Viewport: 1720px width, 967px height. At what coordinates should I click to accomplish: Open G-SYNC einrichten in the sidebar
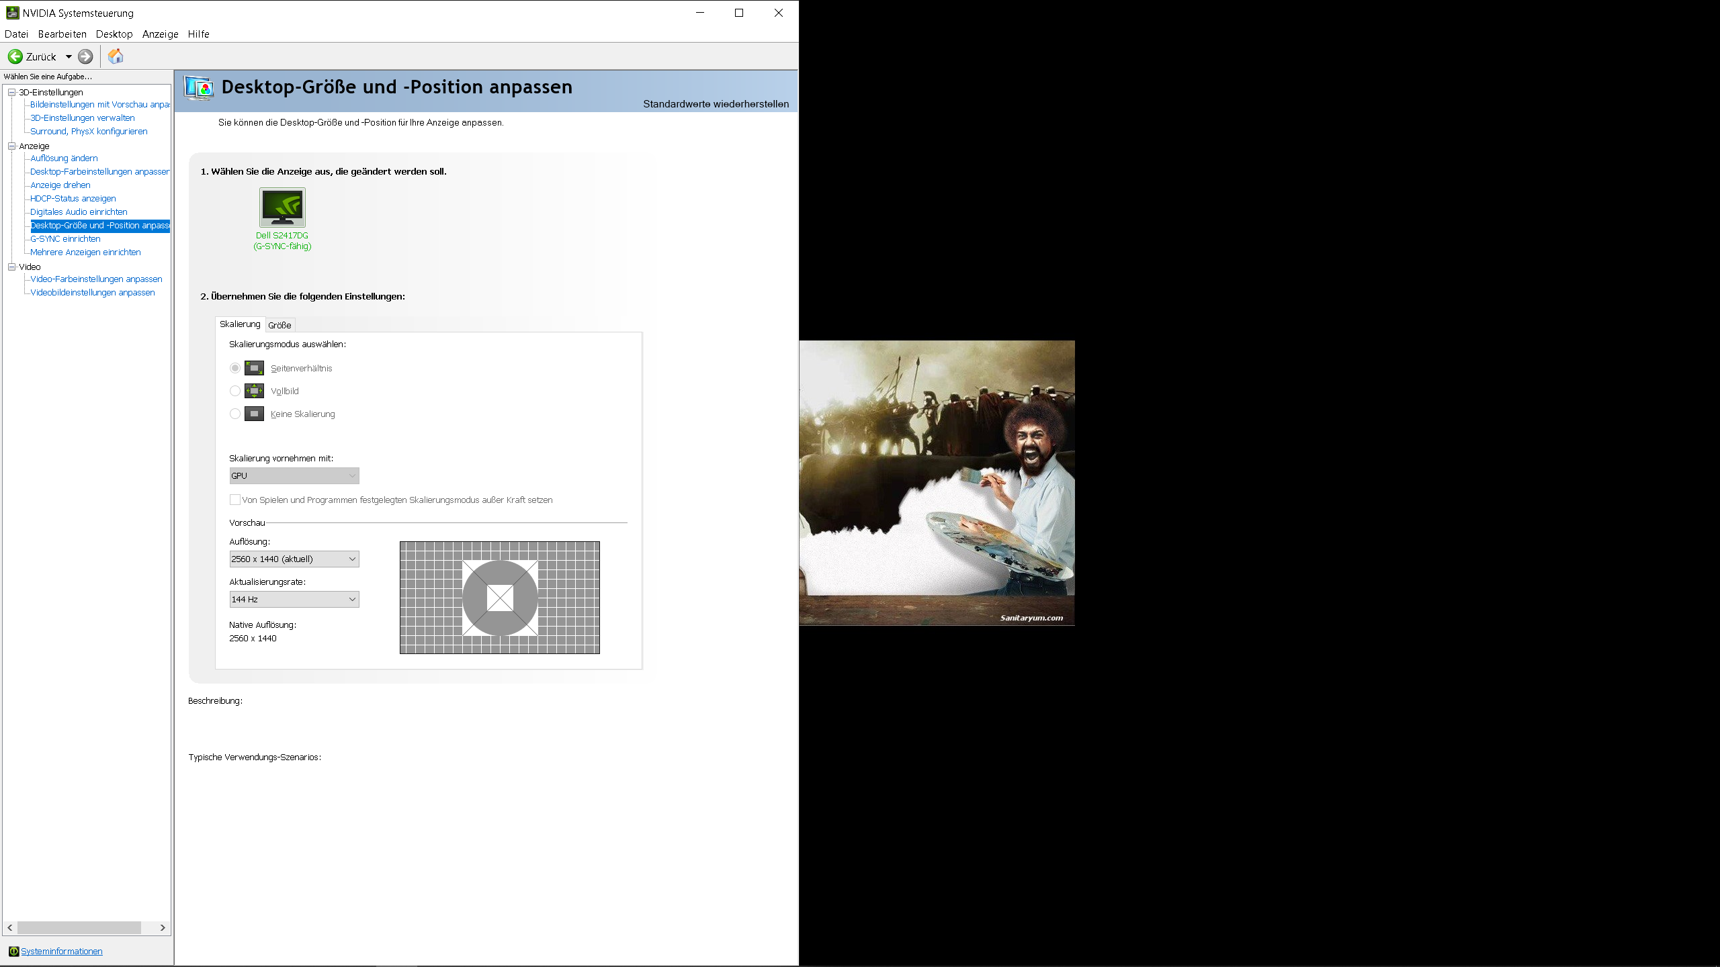coord(65,238)
